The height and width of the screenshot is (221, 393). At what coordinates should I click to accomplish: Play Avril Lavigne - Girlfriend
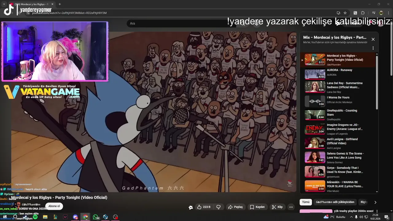338,143
